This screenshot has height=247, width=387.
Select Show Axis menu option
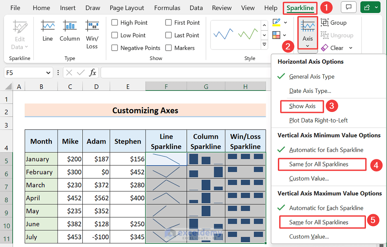tap(302, 106)
